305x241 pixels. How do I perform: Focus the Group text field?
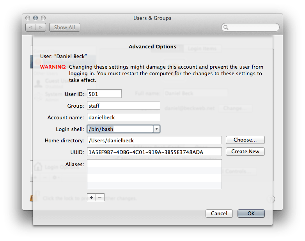point(123,105)
